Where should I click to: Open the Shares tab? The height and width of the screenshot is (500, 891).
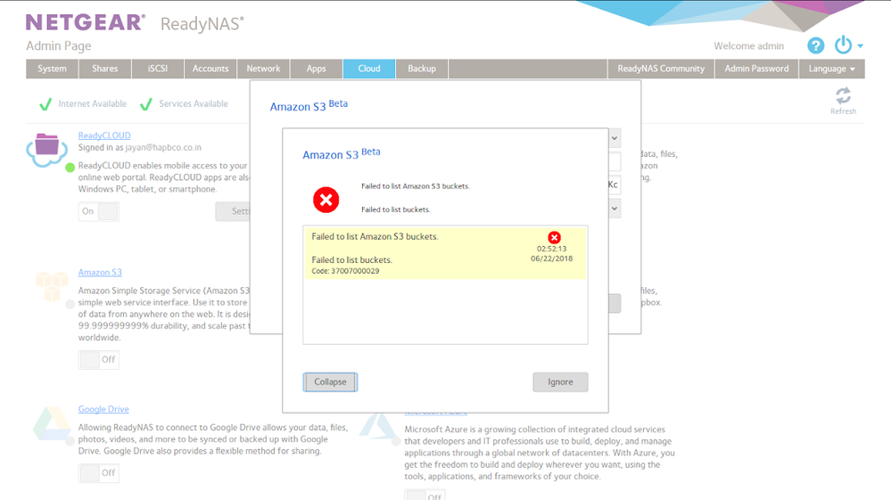click(105, 69)
